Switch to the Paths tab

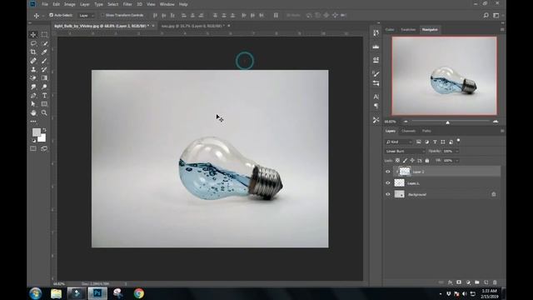(x=426, y=131)
